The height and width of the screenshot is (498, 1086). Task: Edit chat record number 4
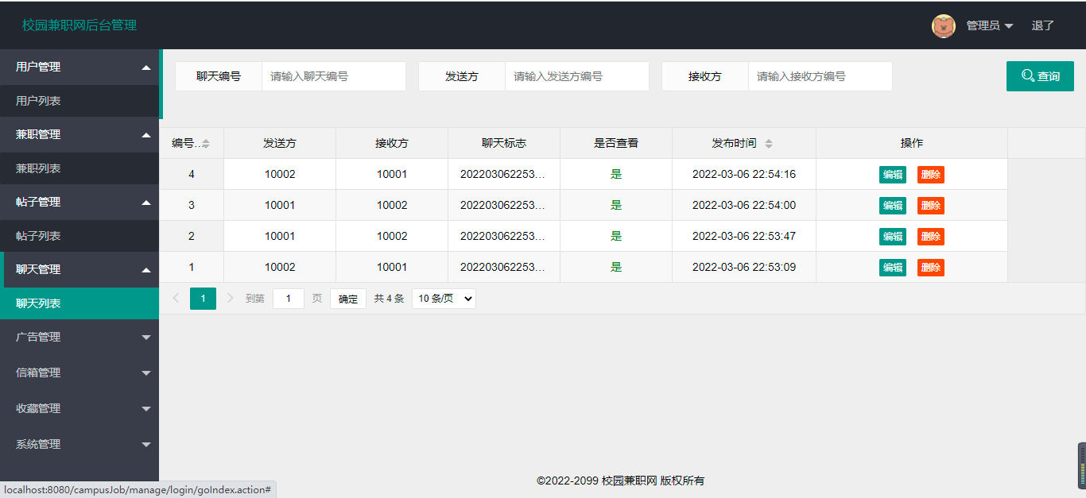tap(893, 175)
